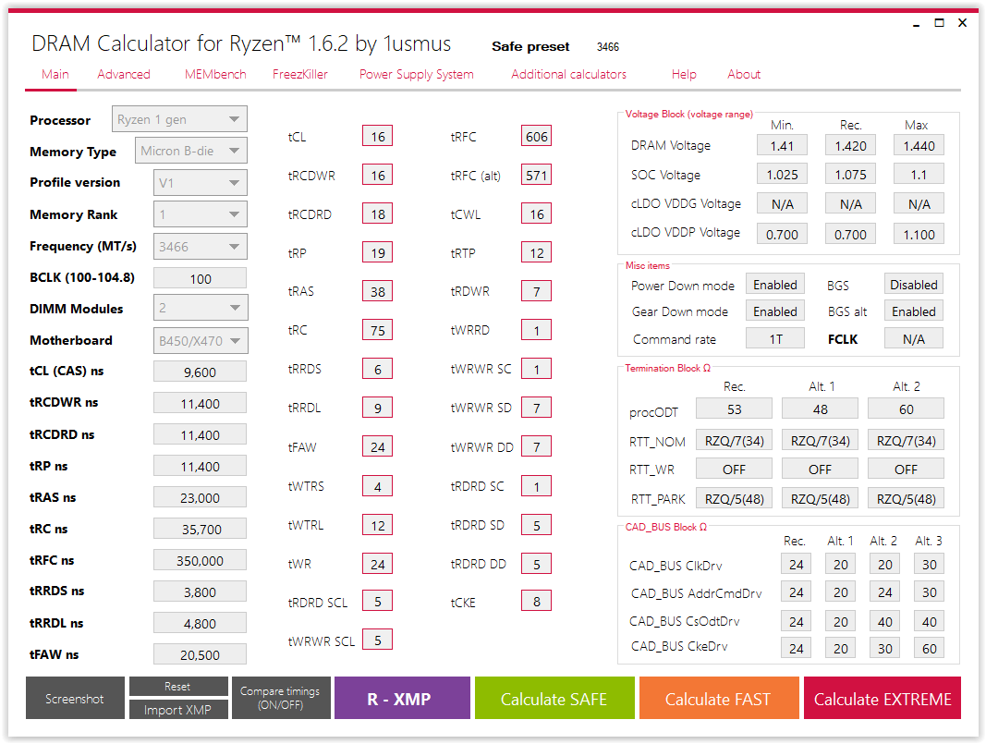Open the Memory Rank dropdown

click(x=200, y=214)
